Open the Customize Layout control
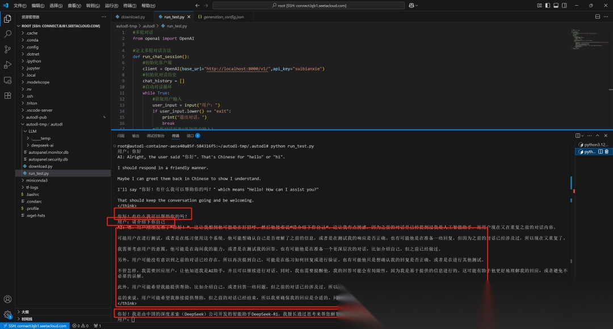The width and height of the screenshot is (613, 329). click(540, 6)
